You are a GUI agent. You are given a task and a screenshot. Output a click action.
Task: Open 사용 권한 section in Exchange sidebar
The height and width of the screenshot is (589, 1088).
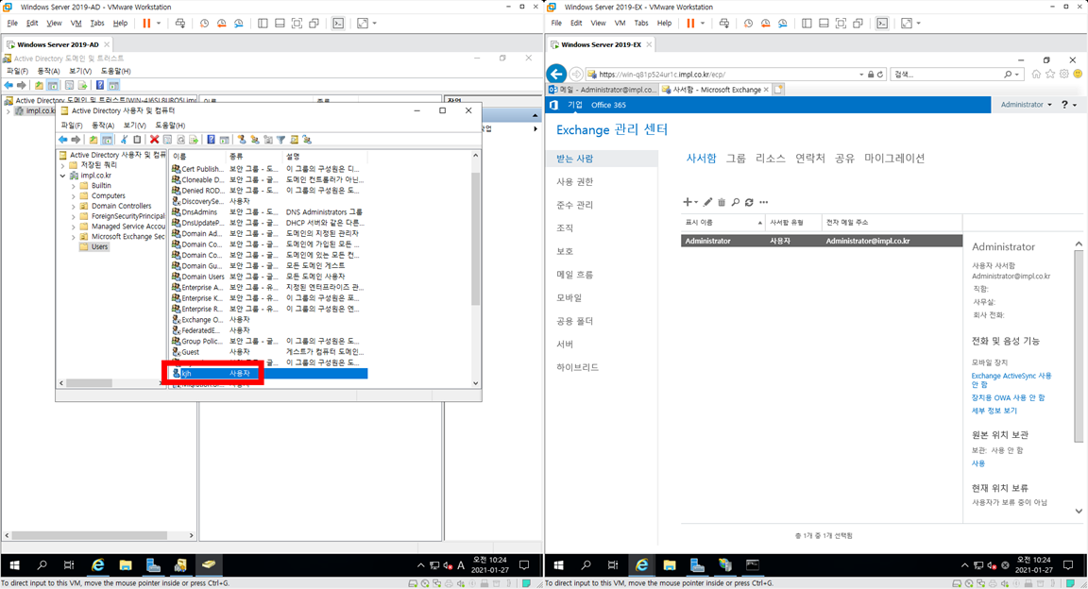coord(574,182)
